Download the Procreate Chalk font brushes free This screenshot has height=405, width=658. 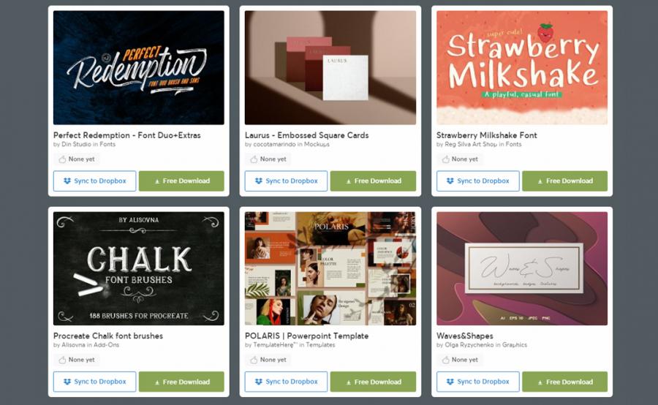pyautogui.click(x=181, y=382)
